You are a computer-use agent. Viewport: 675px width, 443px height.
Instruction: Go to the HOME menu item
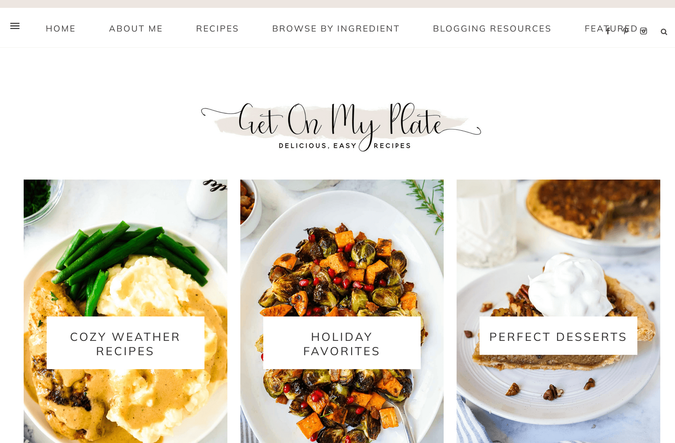click(61, 29)
